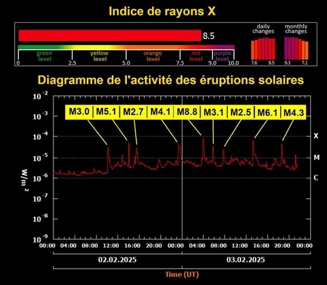The height and width of the screenshot is (285, 327).
Task: Select the M2.5 flare label
Action: click(240, 112)
